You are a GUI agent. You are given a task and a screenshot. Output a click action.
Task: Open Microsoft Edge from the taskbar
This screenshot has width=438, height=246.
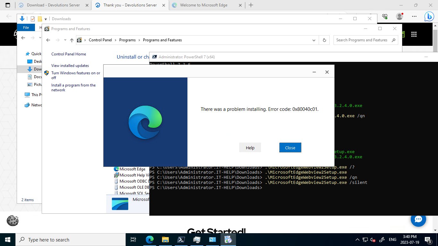pyautogui.click(x=149, y=240)
